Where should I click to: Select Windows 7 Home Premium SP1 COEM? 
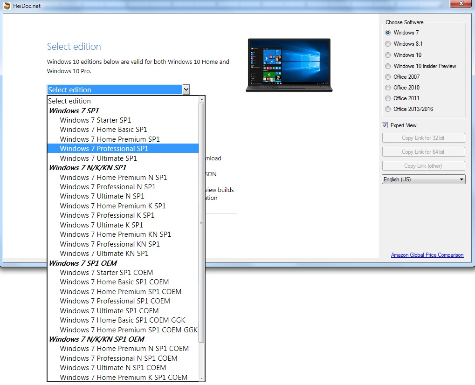tap(123, 291)
